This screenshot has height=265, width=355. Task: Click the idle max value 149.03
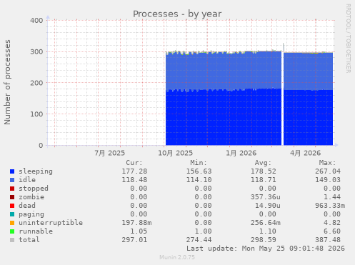pos(328,180)
